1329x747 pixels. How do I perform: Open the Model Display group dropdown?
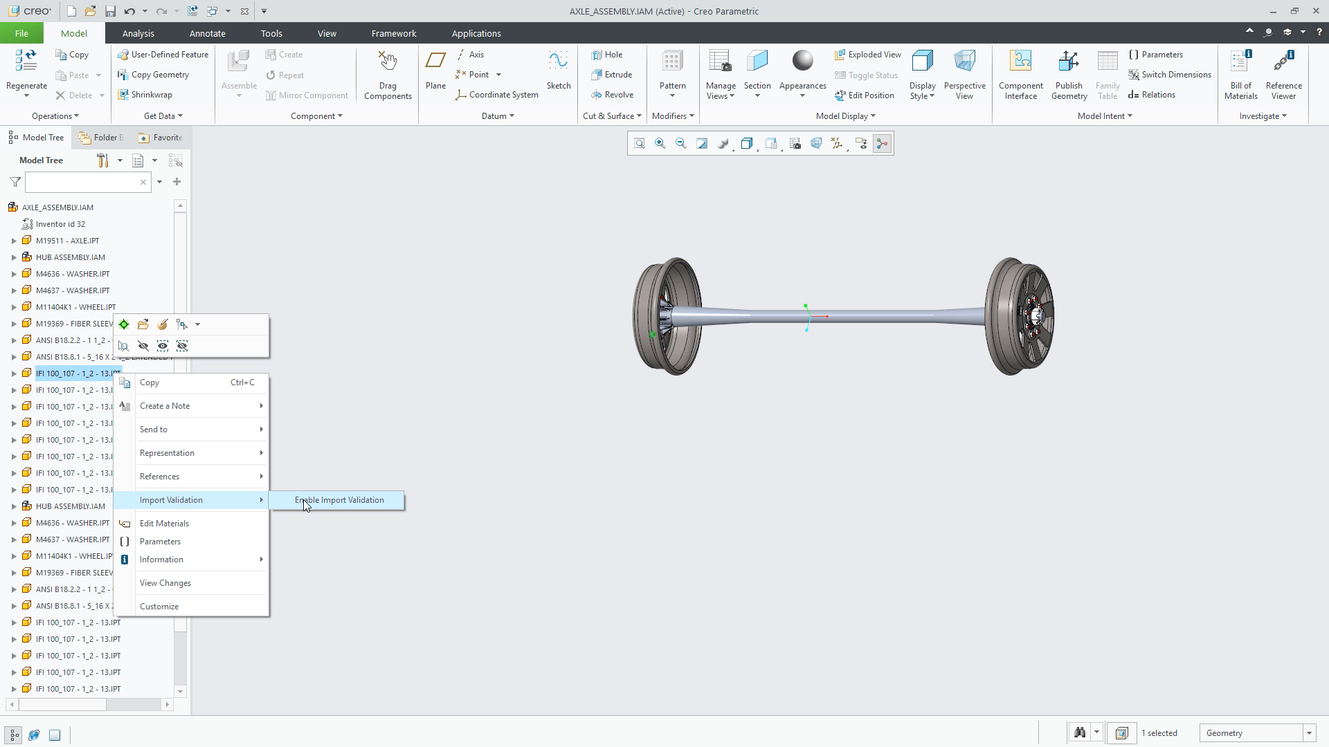coord(846,116)
